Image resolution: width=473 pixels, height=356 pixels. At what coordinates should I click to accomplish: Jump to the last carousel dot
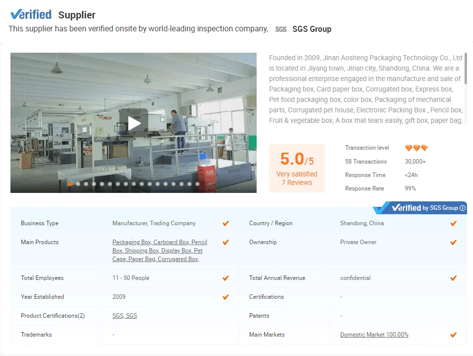coord(197,184)
